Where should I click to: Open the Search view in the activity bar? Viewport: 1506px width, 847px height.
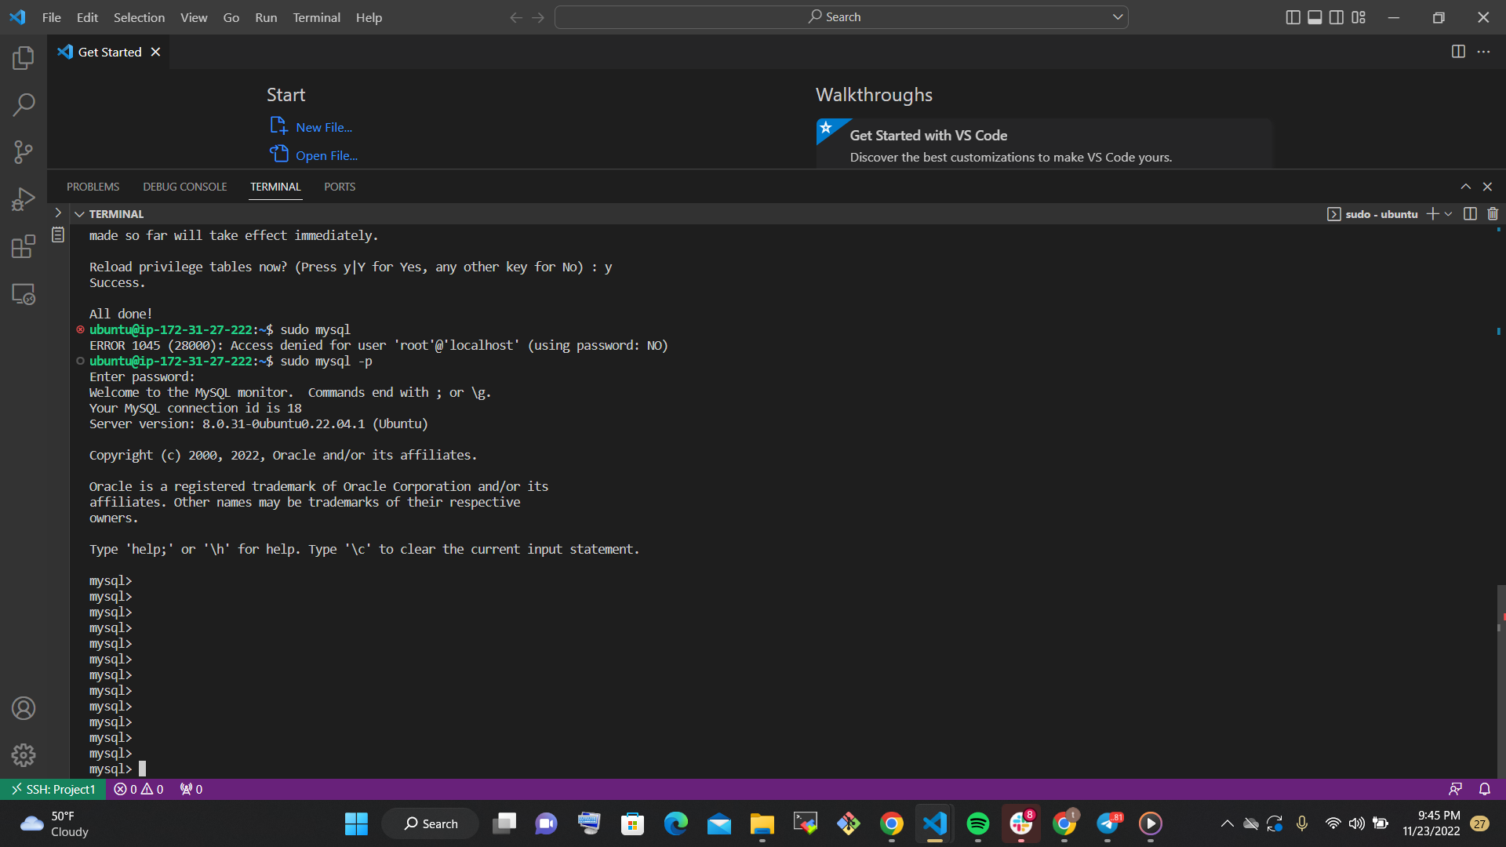[24, 104]
